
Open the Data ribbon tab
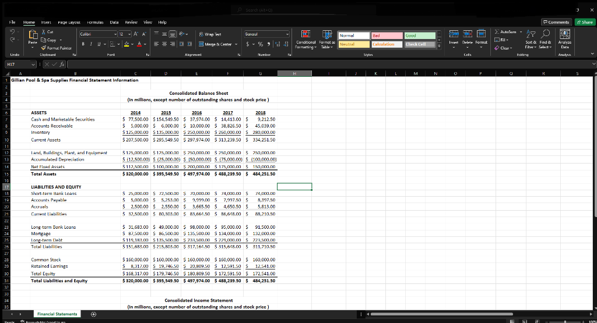click(x=114, y=23)
